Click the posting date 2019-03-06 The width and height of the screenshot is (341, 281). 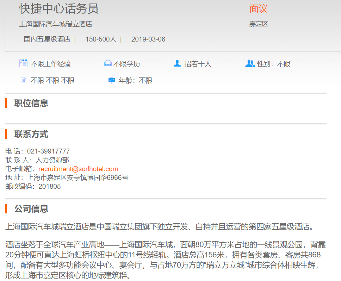click(148, 39)
